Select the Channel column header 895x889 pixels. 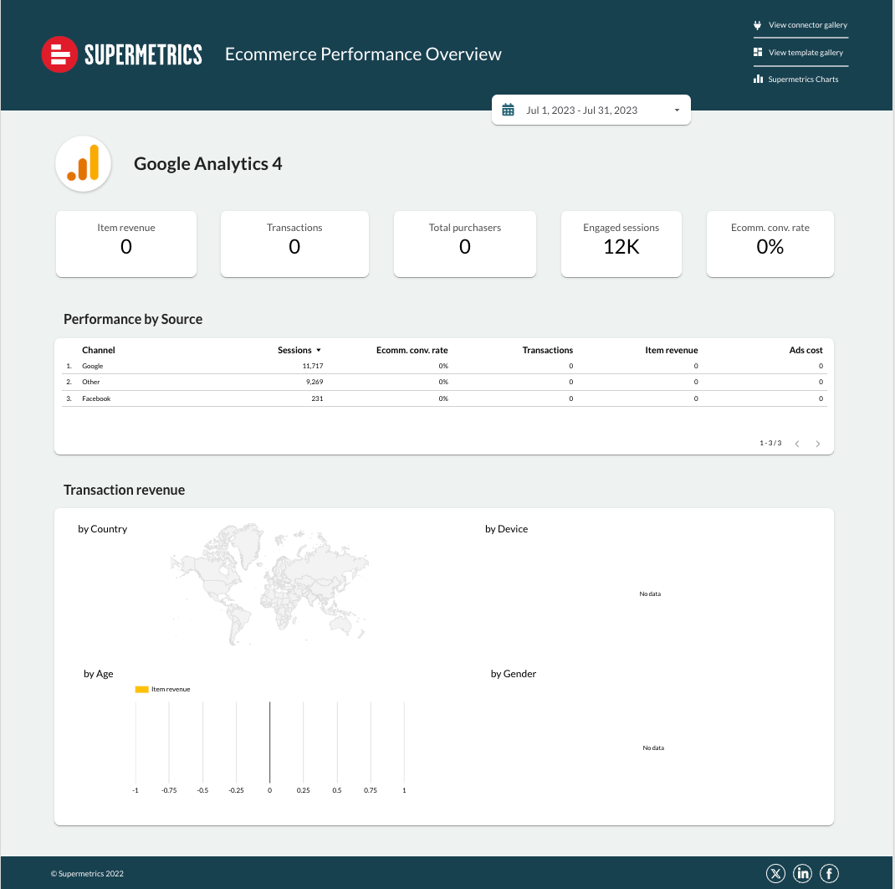[98, 350]
